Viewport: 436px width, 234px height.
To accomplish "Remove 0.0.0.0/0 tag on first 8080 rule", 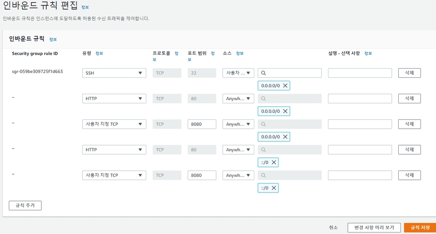I will 285,137.
